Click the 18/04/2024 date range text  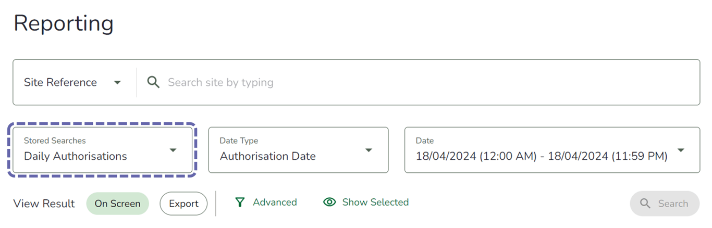pos(541,156)
